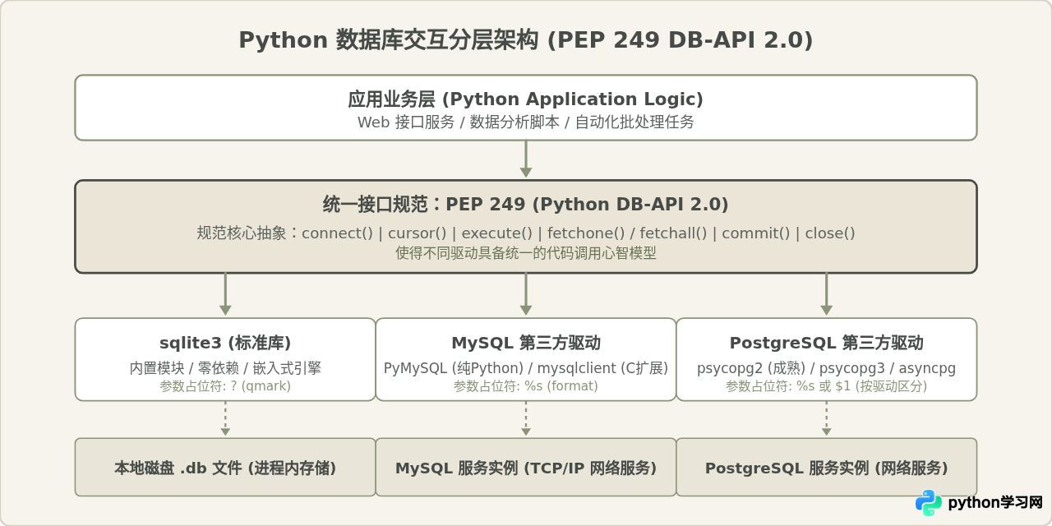This screenshot has height=526, width=1052.
Task: Click the Python logo icon
Action: tap(929, 502)
